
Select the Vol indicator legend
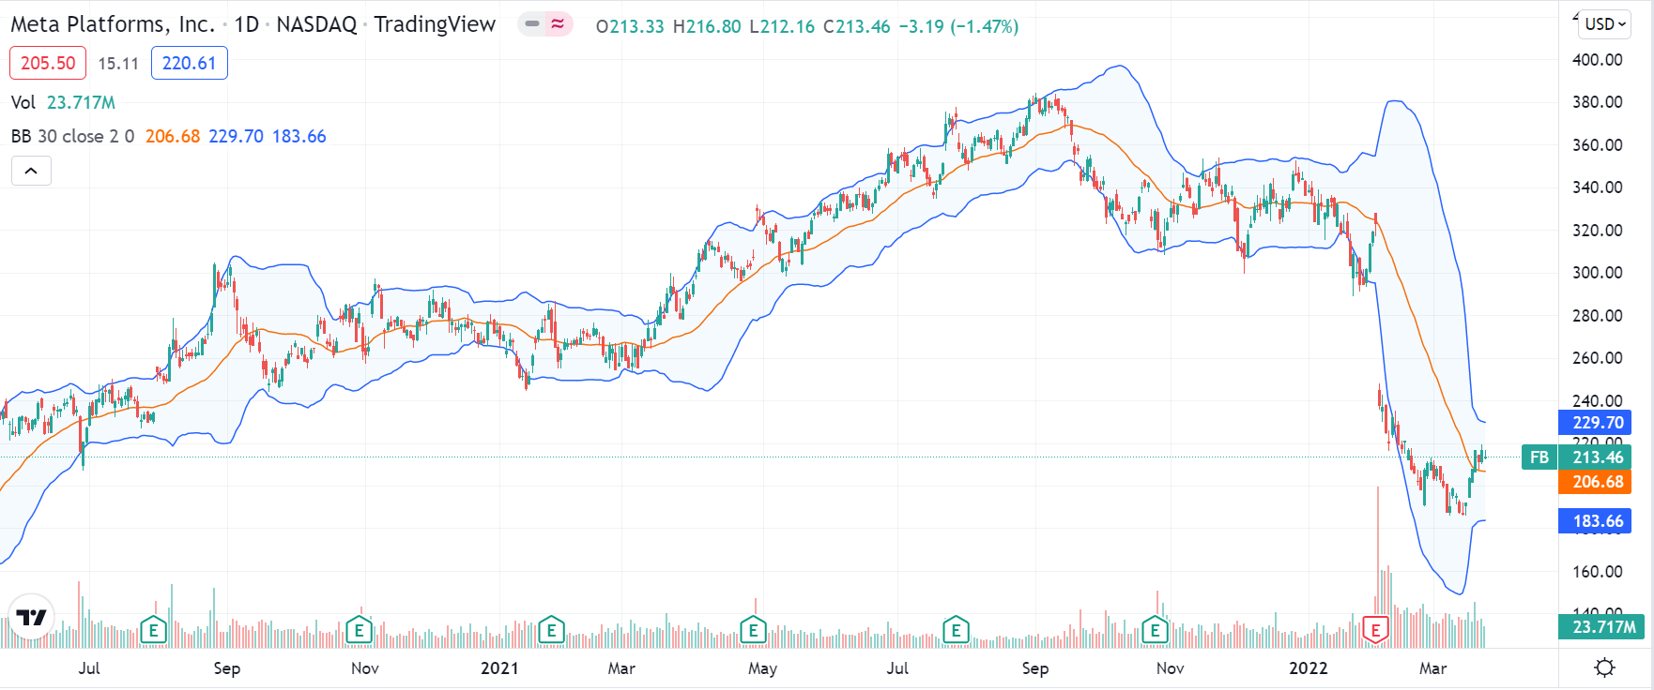point(23,102)
